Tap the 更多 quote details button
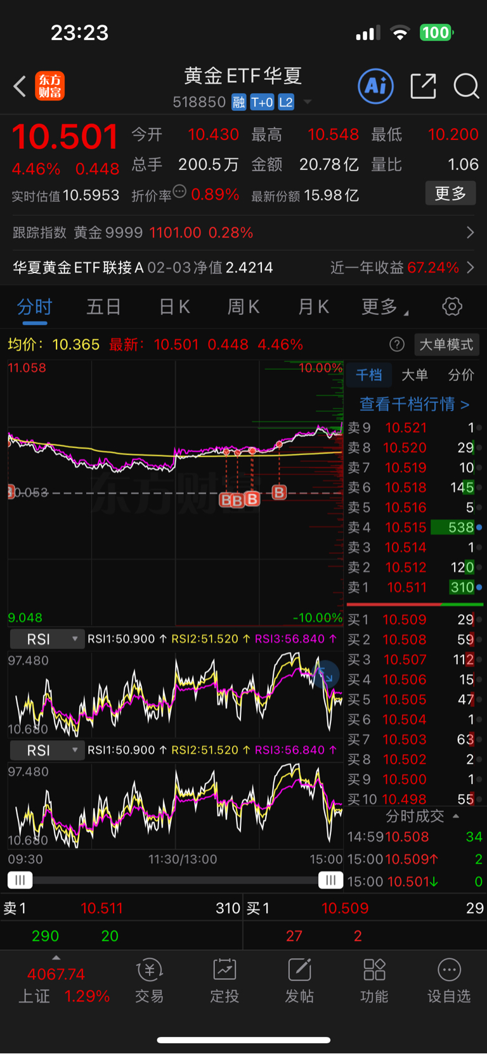 click(450, 193)
